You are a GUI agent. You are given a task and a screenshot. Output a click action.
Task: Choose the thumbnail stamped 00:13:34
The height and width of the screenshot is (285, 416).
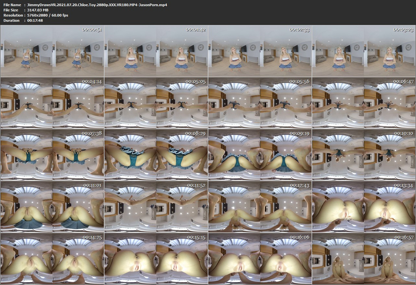click(x=364, y=207)
